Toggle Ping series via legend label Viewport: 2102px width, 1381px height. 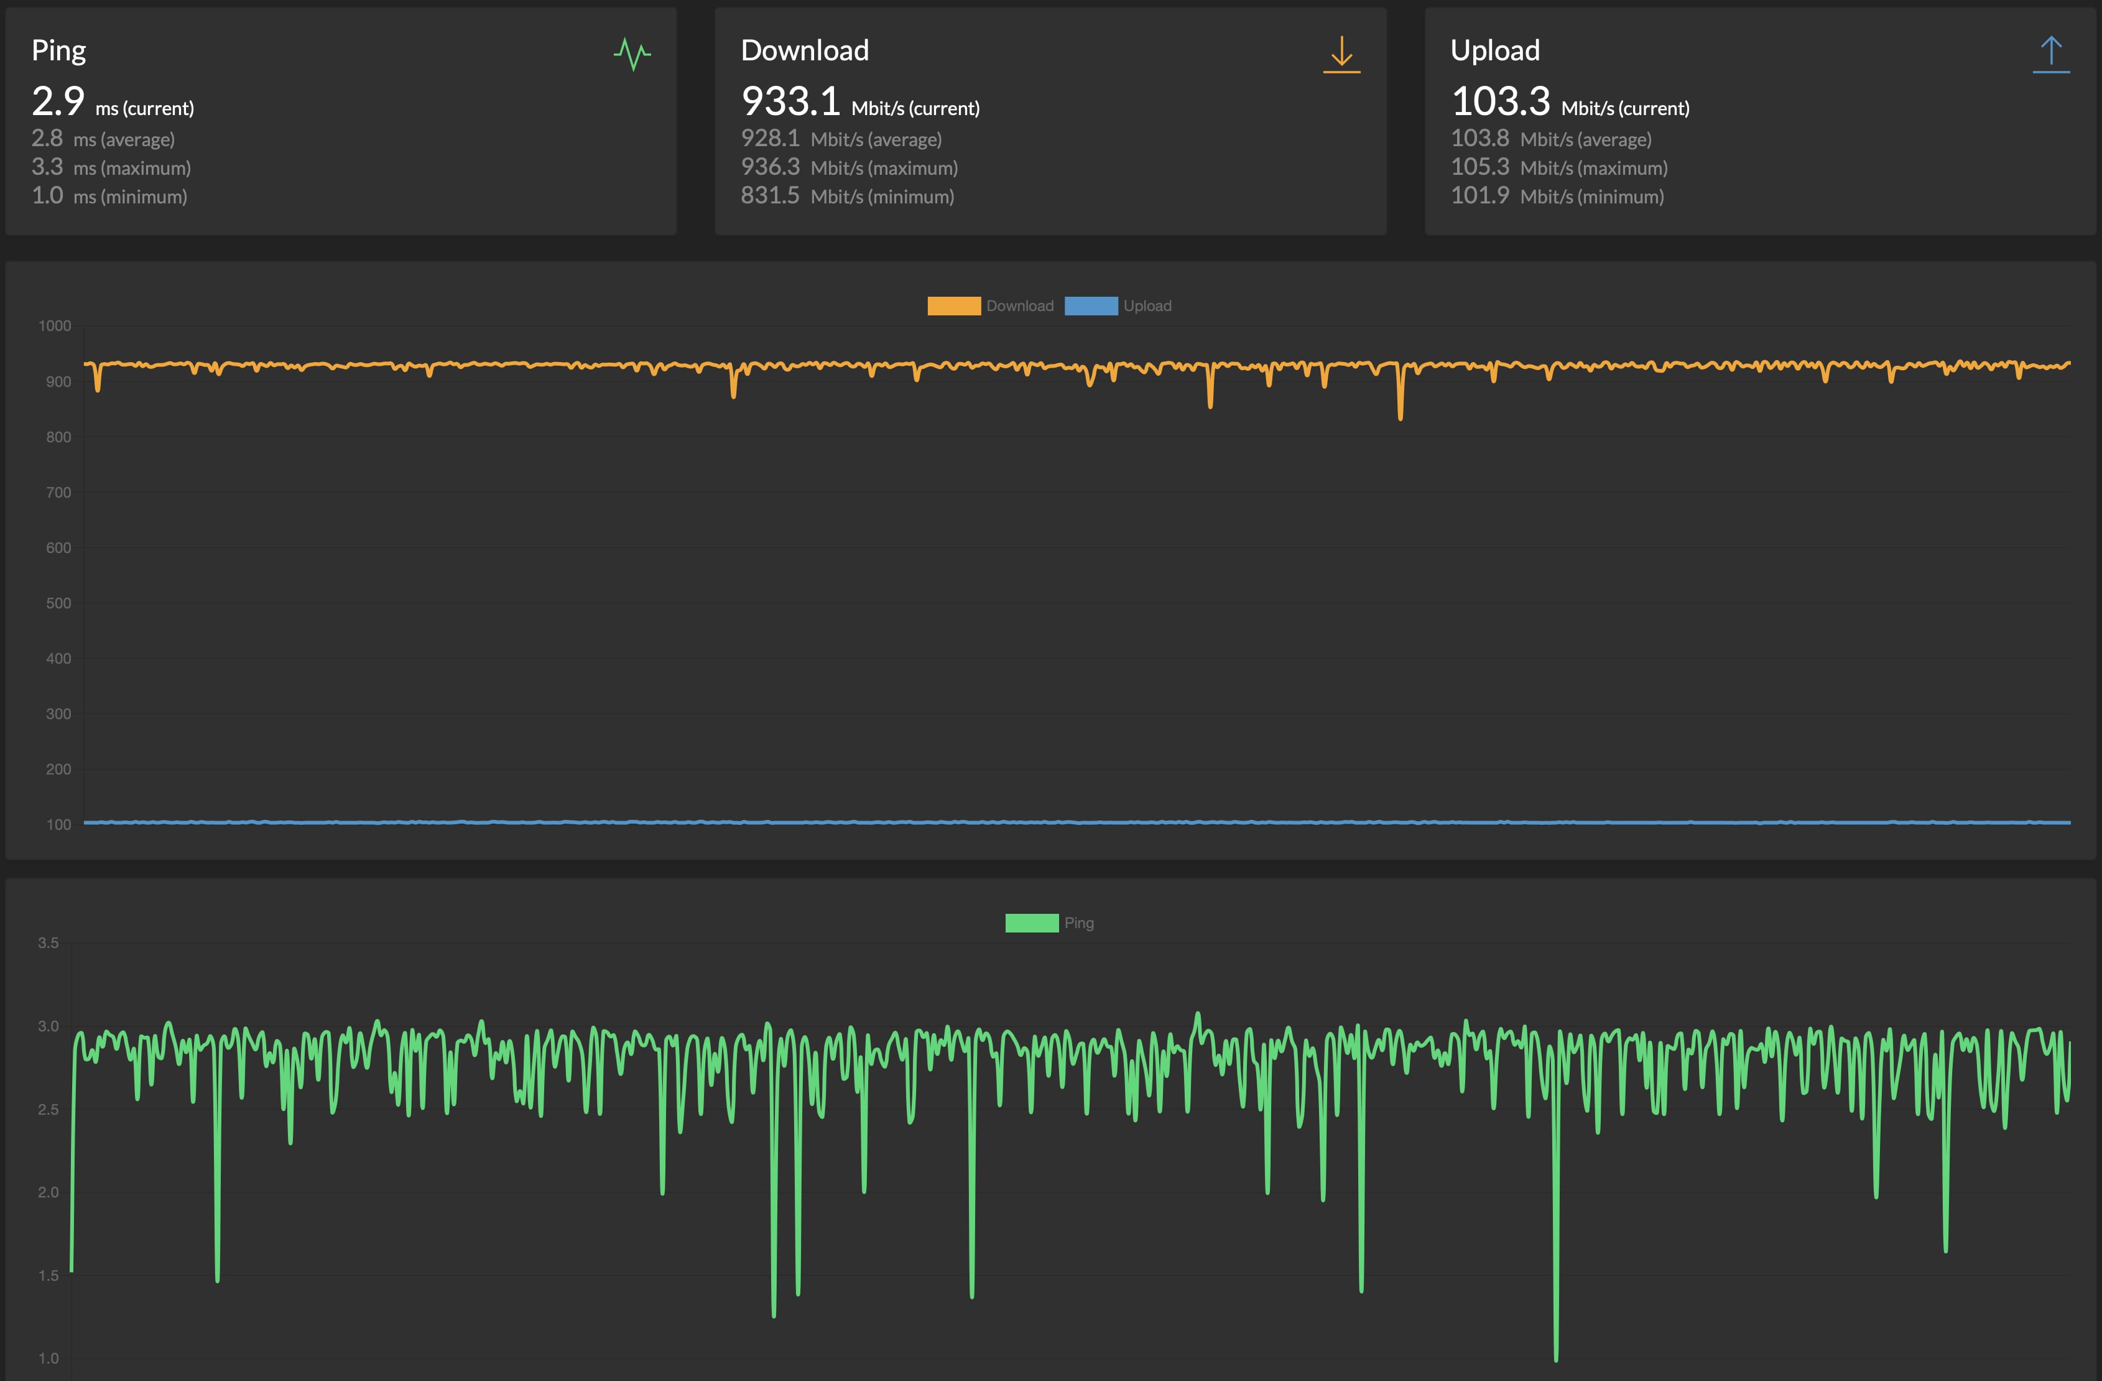pyautogui.click(x=1078, y=923)
